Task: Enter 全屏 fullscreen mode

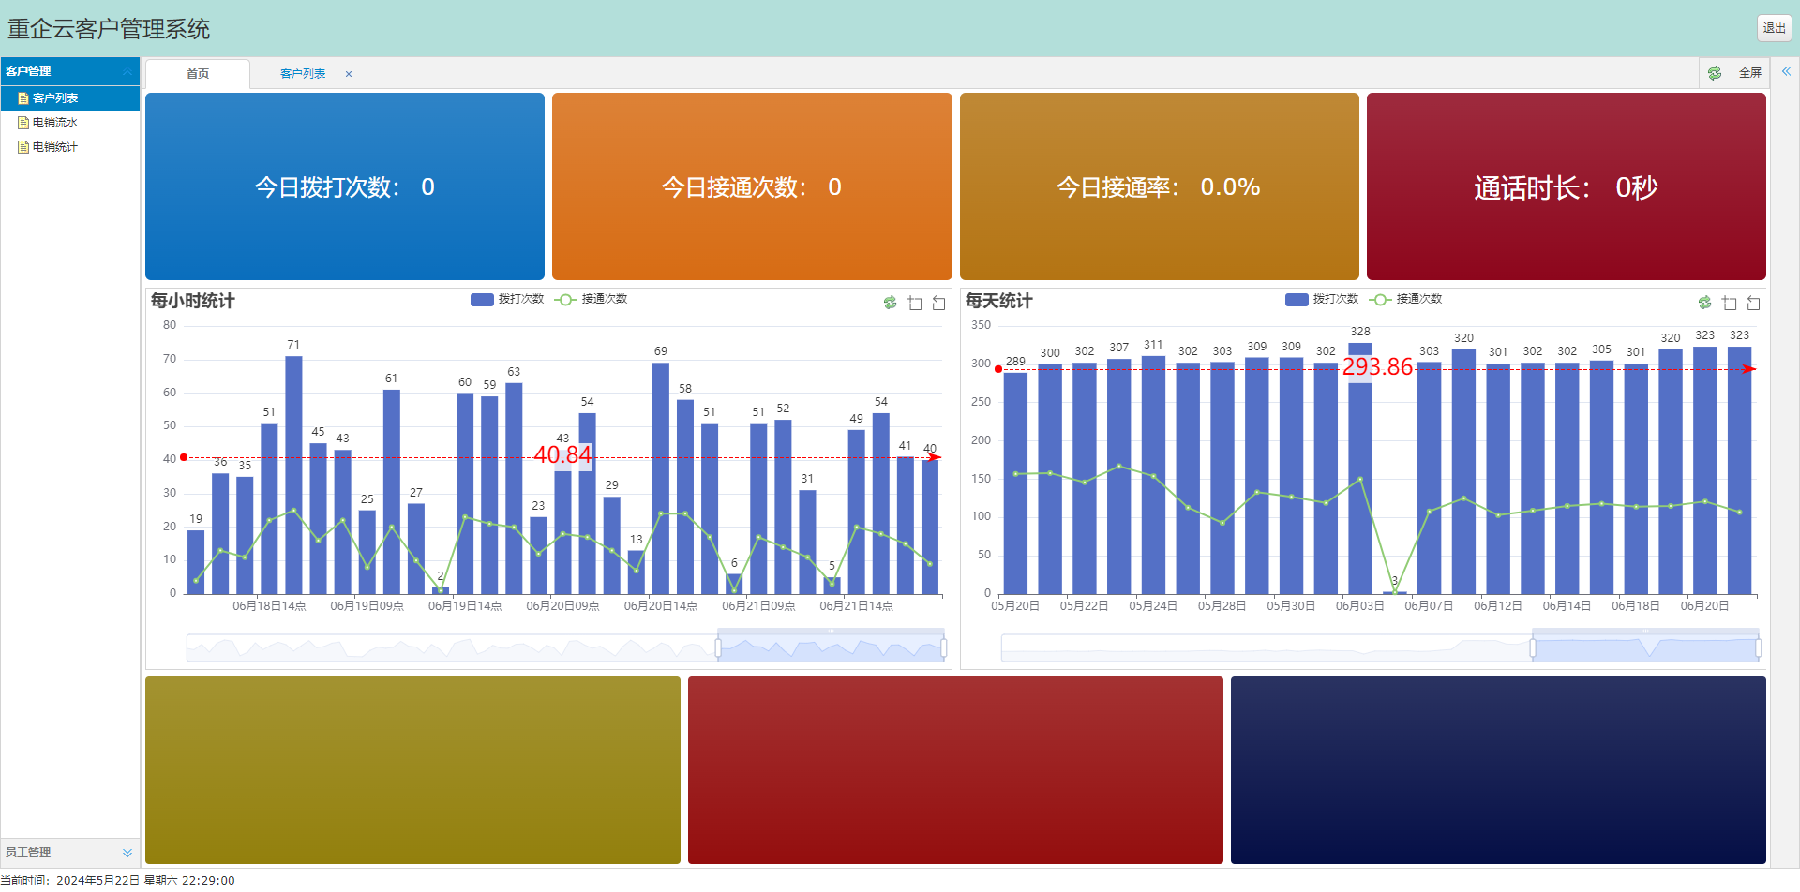Action: coord(1749,73)
